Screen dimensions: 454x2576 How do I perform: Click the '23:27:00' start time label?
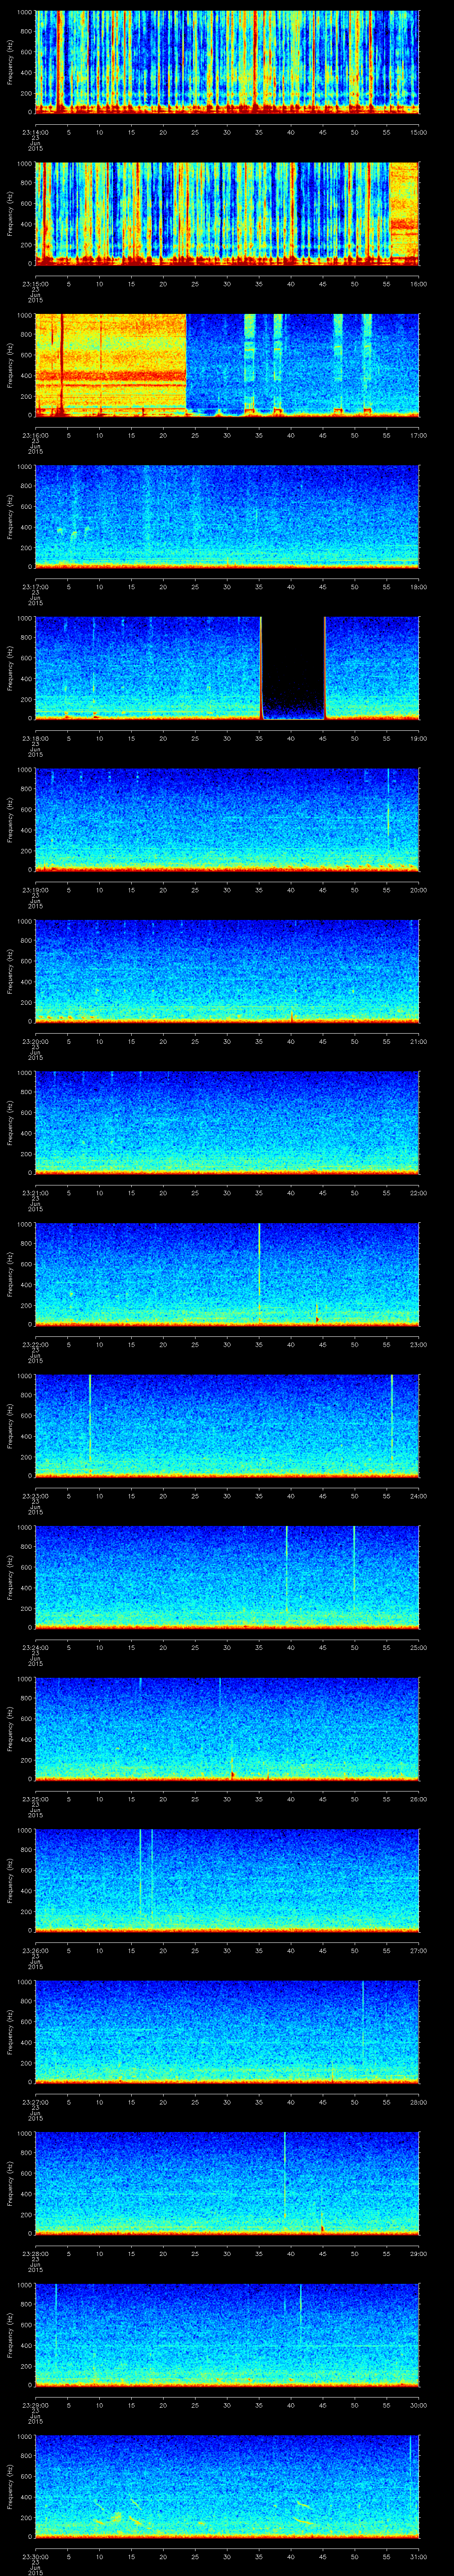click(x=35, y=2101)
